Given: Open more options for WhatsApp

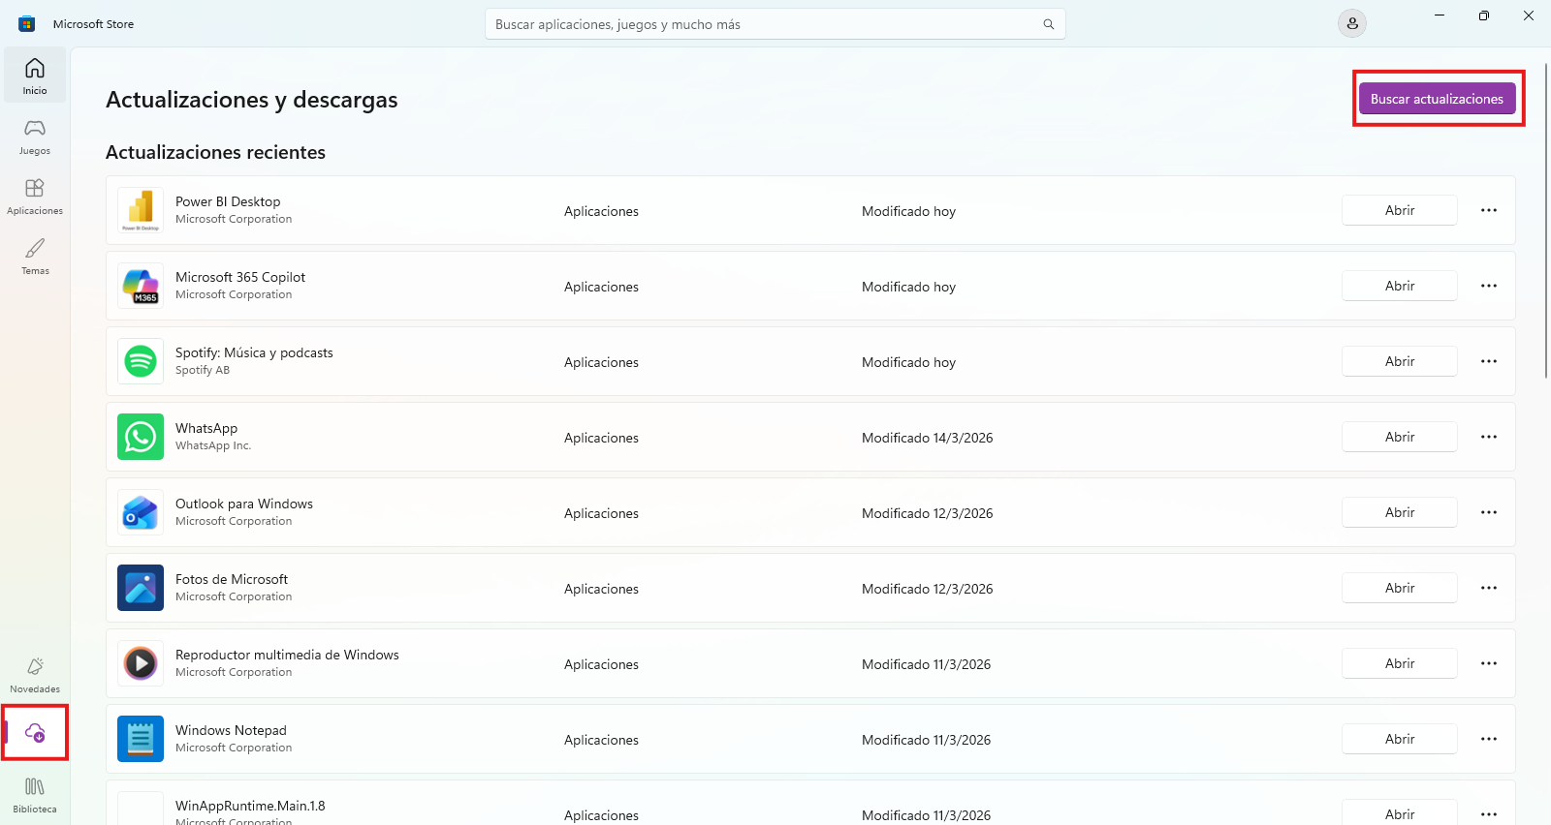Looking at the screenshot, I should pos(1489,437).
